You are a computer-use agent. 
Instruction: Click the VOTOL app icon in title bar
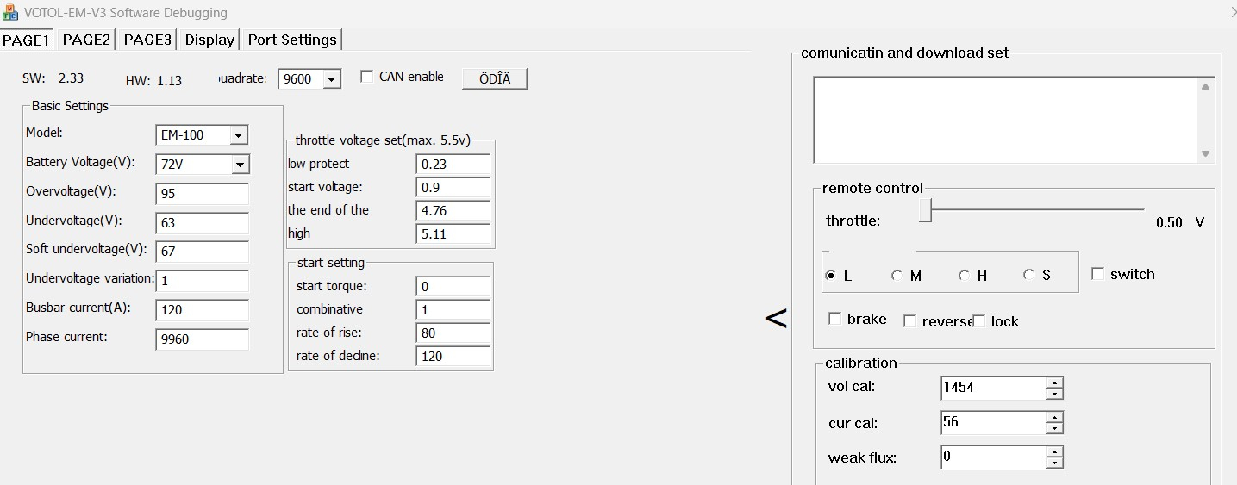pyautogui.click(x=11, y=12)
